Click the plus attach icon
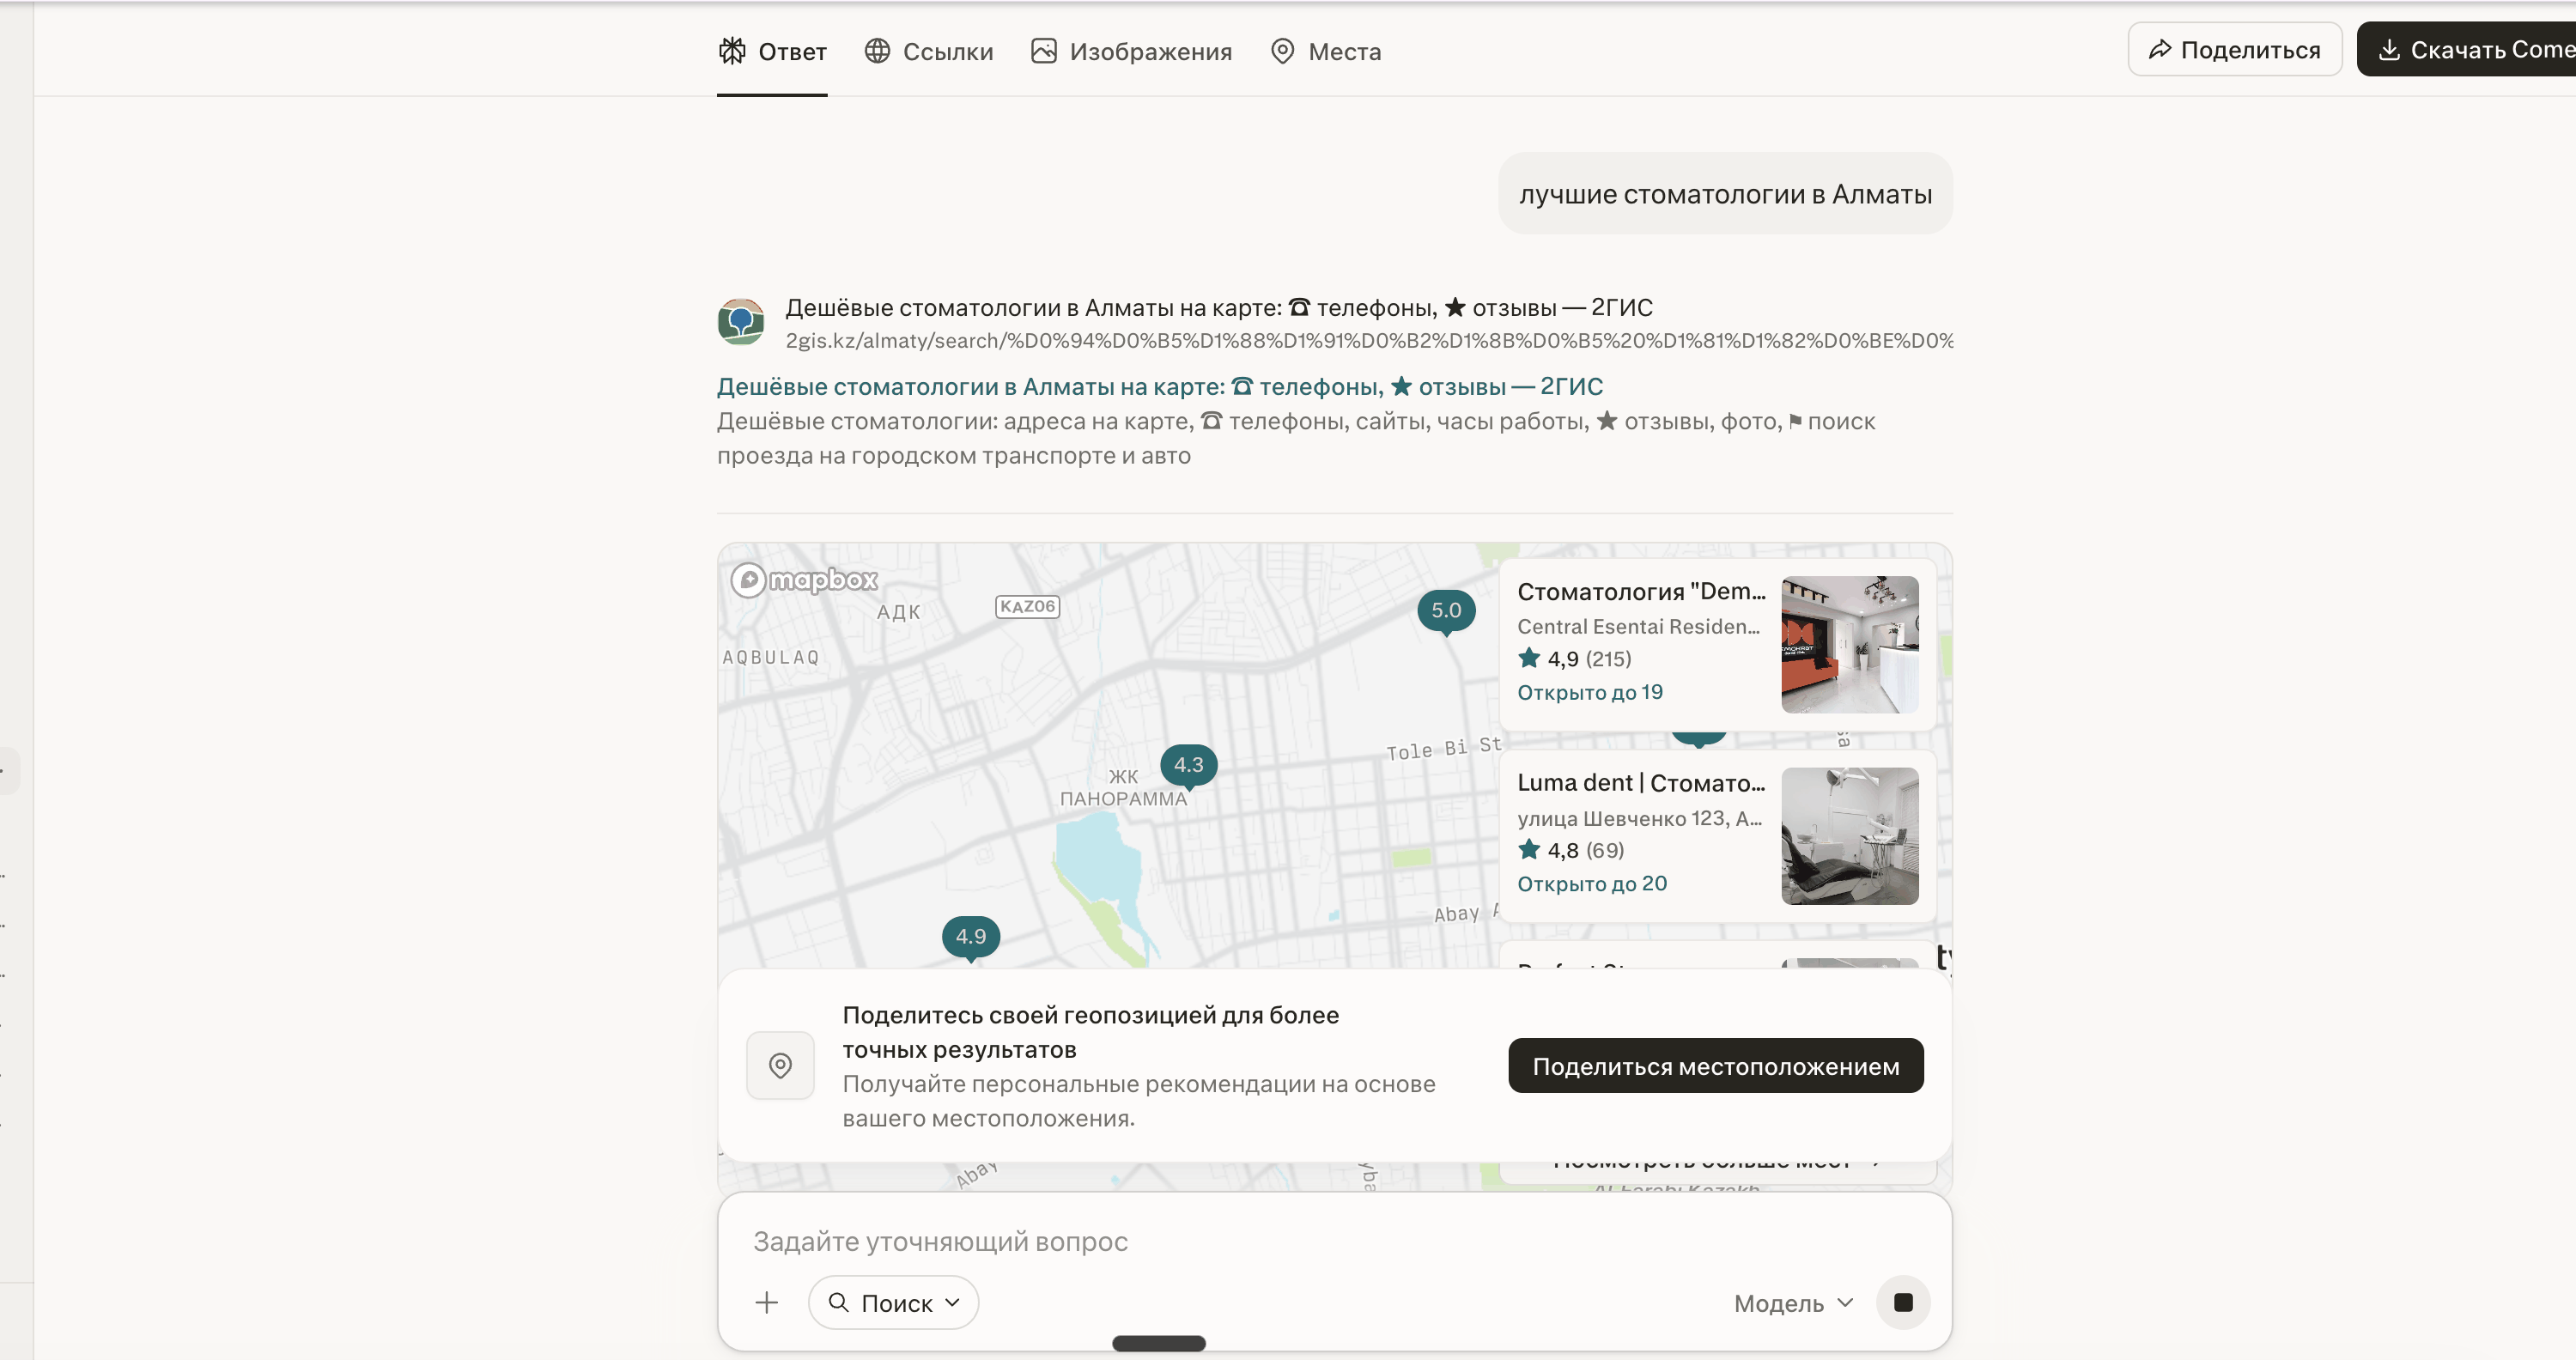 767,1303
